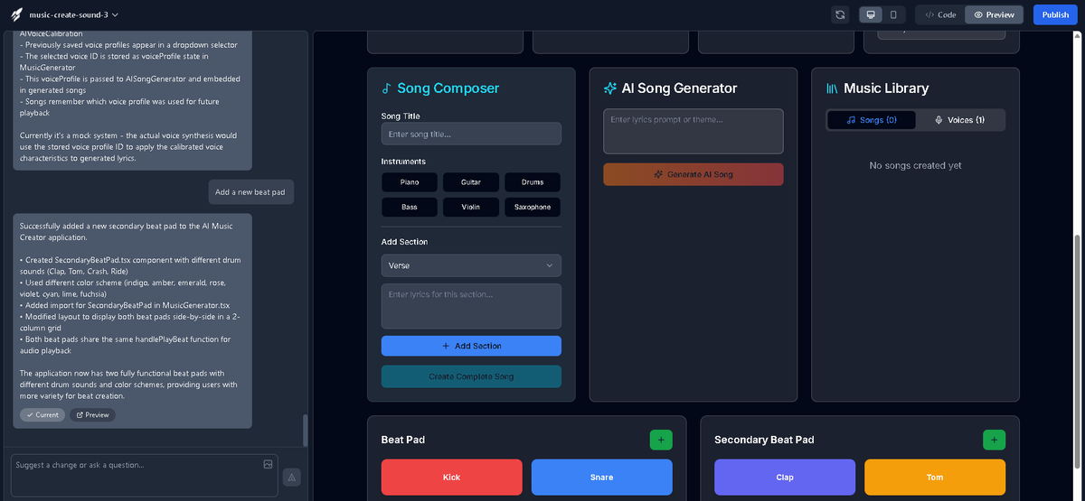Click the refresh preview icon
This screenshot has height=501, width=1085.
pos(841,14)
